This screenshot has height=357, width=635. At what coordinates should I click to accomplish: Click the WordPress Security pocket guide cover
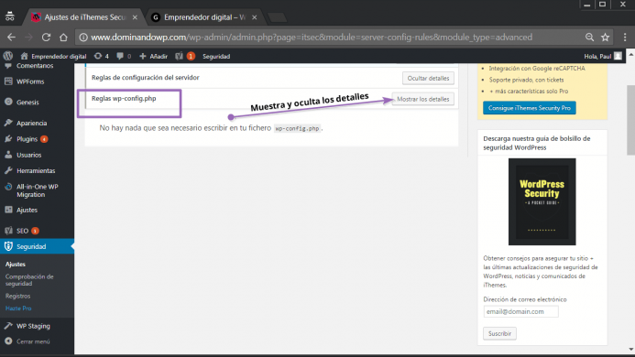(x=542, y=201)
